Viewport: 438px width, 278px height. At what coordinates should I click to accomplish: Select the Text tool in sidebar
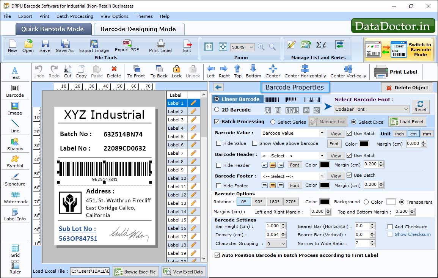click(15, 73)
